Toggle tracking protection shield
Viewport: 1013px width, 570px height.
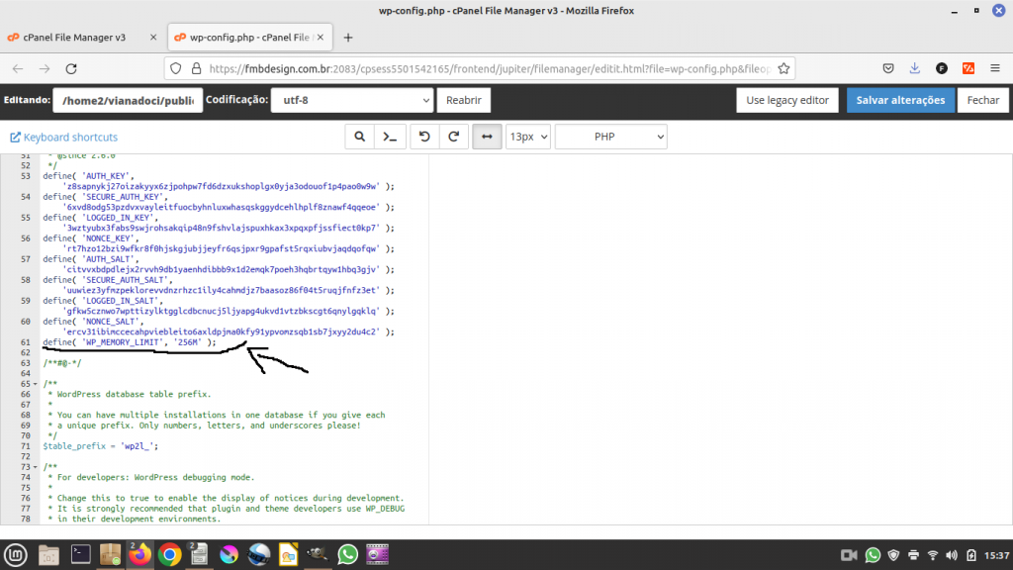(x=178, y=70)
